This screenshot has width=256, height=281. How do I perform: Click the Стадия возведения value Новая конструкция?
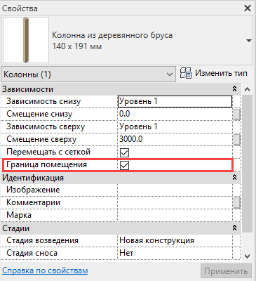(156, 240)
